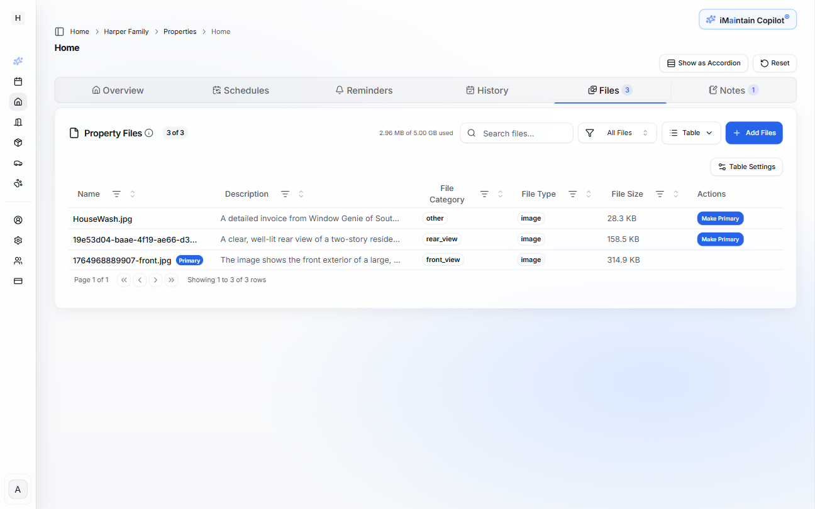The image size is (815, 509).
Task: Switch to the Schedules tab
Action: (241, 90)
